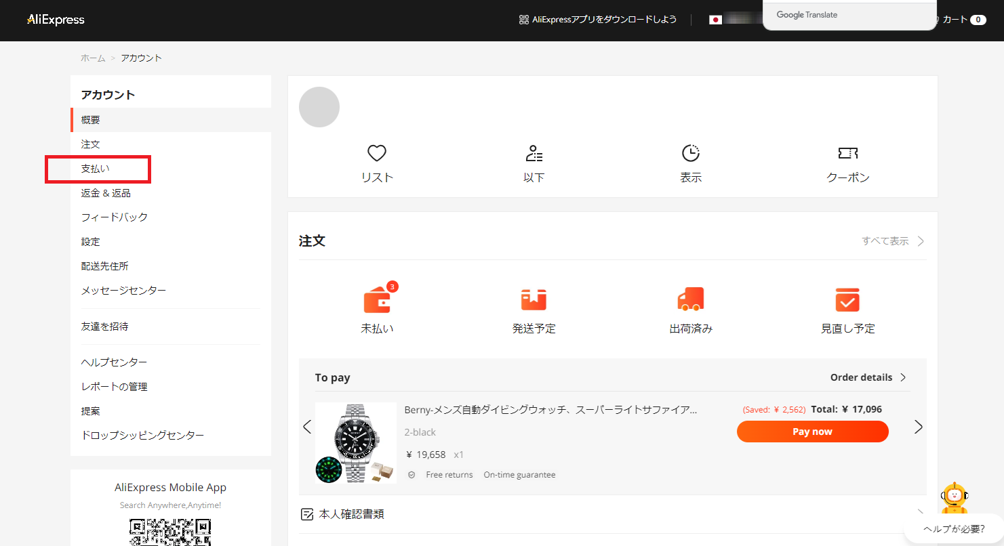Open the 設定 sidebar menu item
1004x546 pixels.
tap(90, 241)
